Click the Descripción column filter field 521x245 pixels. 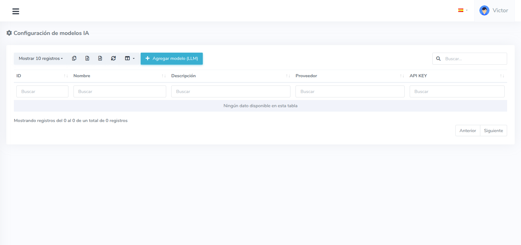click(x=231, y=91)
